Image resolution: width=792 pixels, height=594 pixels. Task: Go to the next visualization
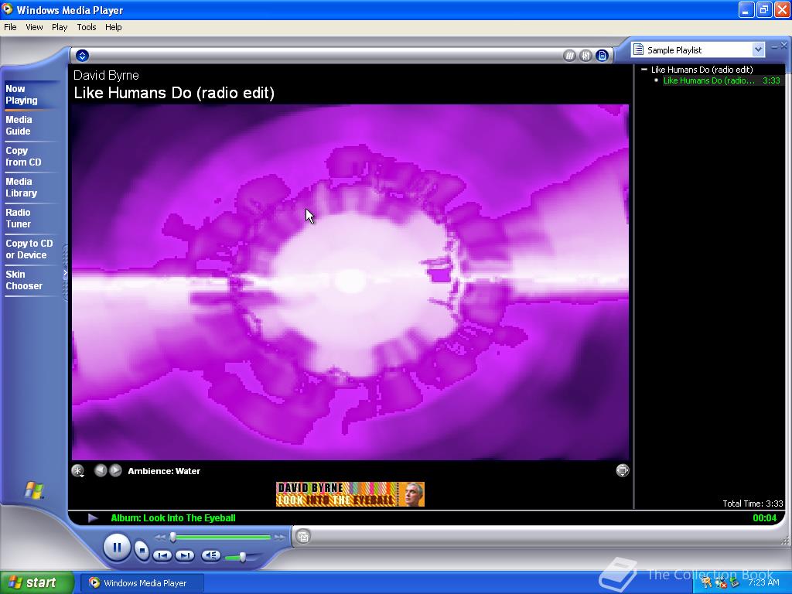(x=116, y=470)
